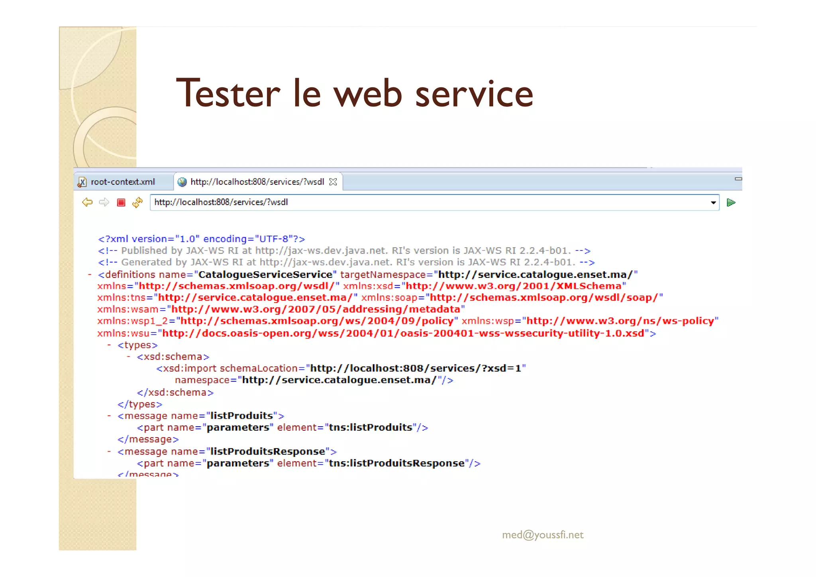Stop page loading with the red square

point(121,203)
